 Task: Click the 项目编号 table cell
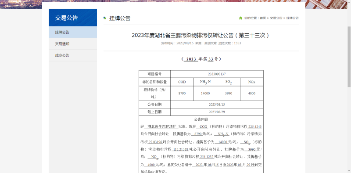coord(154,74)
